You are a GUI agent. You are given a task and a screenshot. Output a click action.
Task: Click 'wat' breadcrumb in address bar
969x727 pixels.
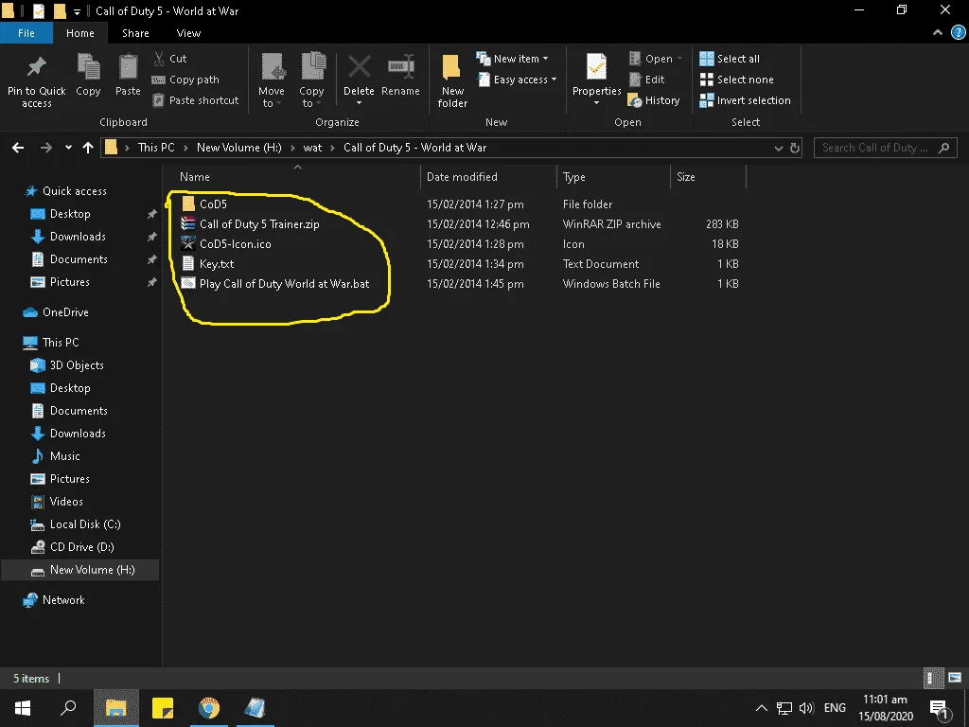pos(312,148)
